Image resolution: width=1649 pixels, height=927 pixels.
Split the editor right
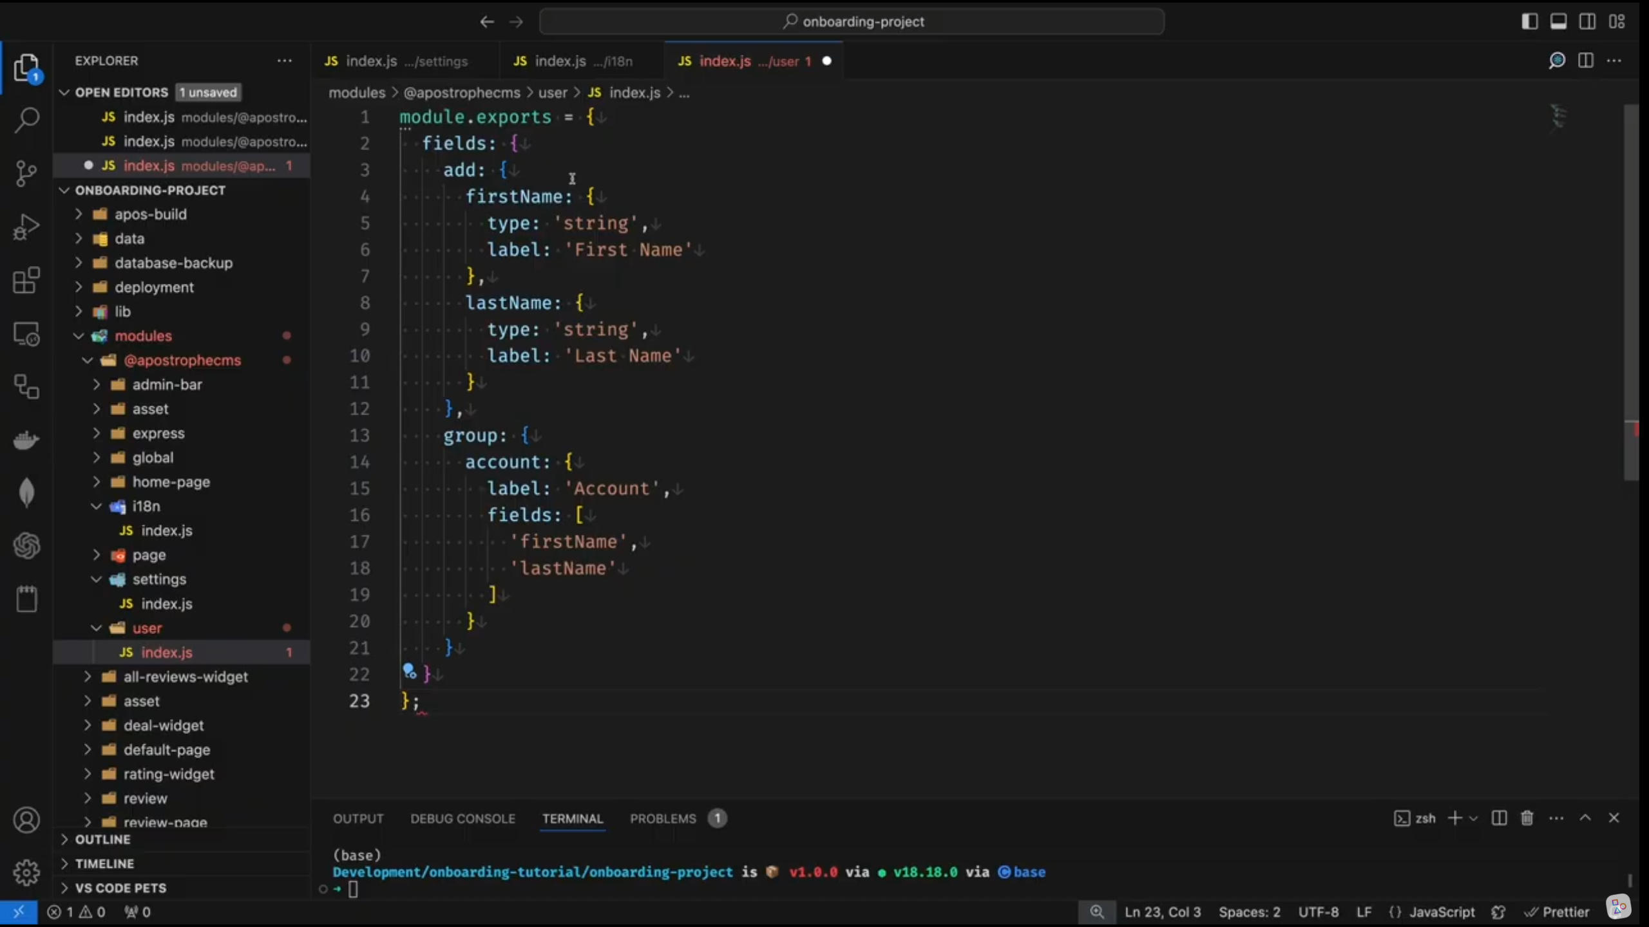[1586, 61]
